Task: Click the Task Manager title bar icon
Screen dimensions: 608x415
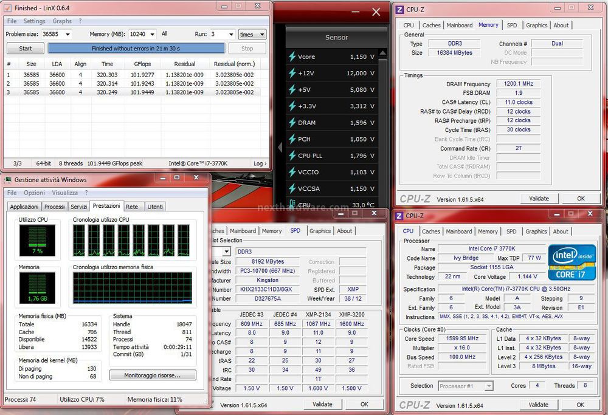Action: click(x=7, y=179)
